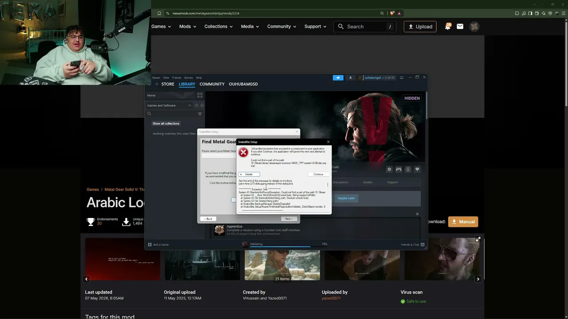Go to previous gallery image arrow
This screenshot has height=319, width=568.
(x=87, y=279)
